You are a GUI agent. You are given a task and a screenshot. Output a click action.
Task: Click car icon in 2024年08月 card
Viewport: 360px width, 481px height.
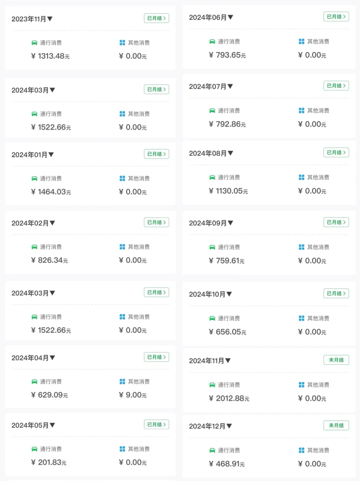tap(212, 177)
